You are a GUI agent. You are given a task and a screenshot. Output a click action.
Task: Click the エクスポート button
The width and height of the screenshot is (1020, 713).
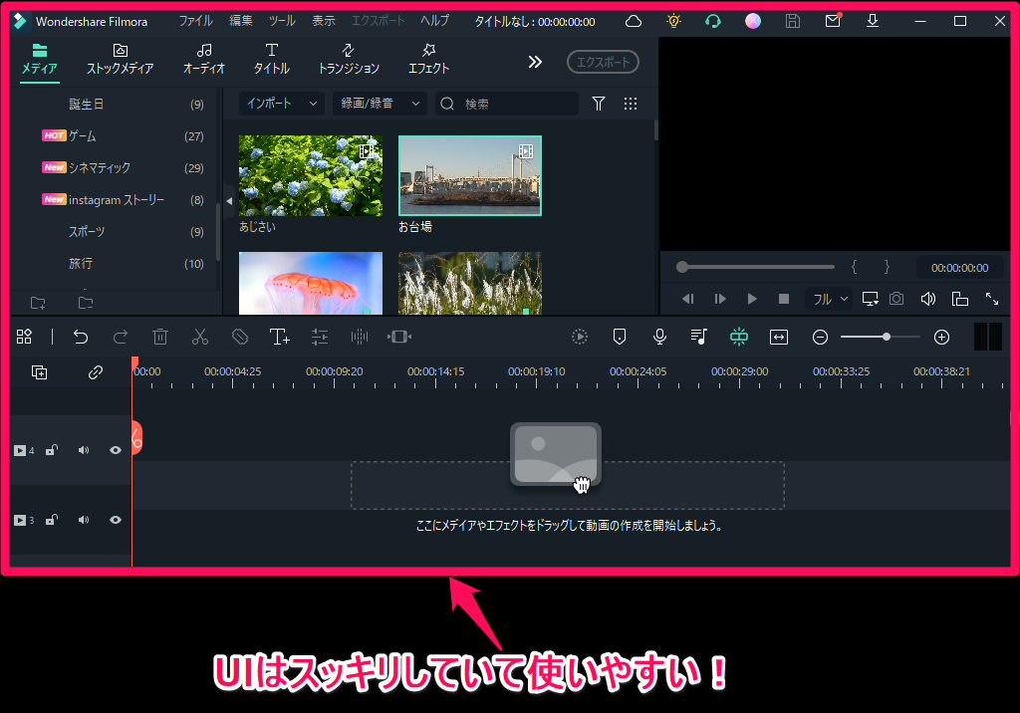coord(603,61)
